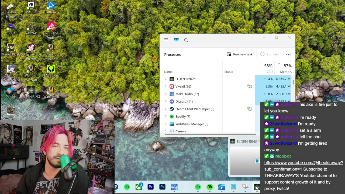Open VRChat desktop shortcut
The image size is (345, 194).
pos(31,8)
